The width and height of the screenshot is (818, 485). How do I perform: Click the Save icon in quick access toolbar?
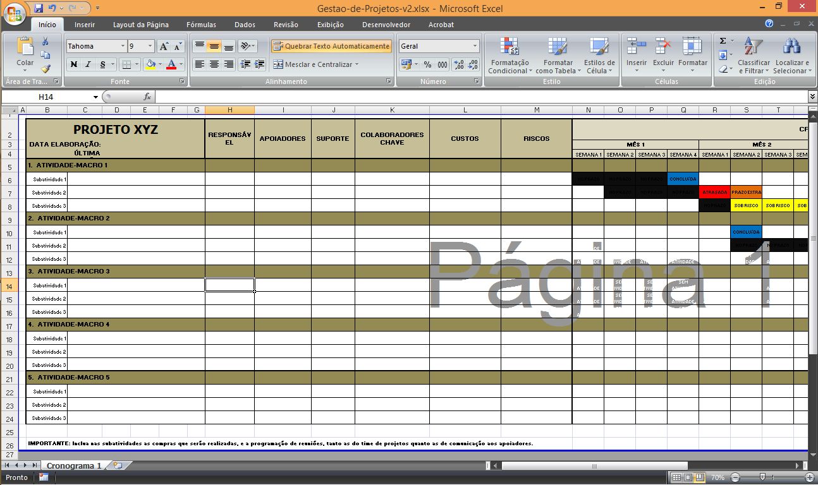[39, 8]
